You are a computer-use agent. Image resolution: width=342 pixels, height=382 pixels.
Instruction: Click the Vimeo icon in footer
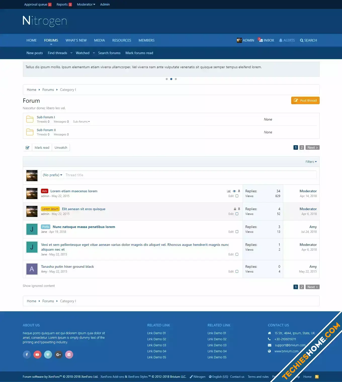coord(48,355)
